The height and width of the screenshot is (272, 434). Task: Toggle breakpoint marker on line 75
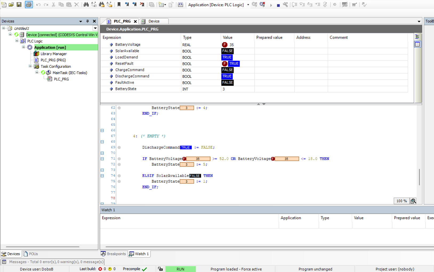pos(119,182)
